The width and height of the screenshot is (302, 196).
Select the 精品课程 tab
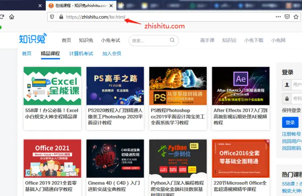50,54
